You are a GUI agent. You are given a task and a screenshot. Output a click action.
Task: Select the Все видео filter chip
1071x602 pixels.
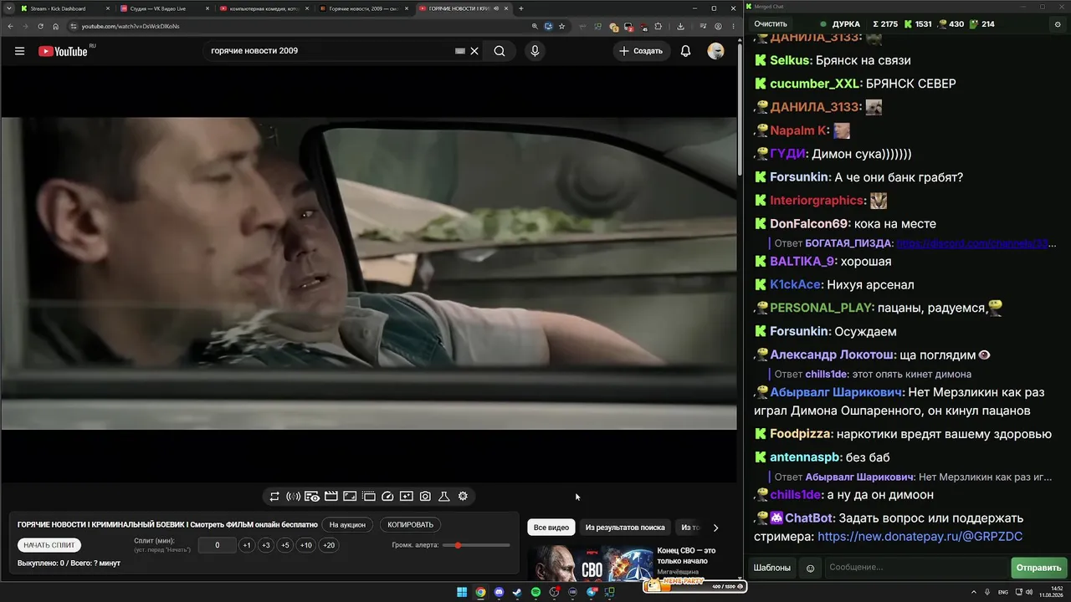[551, 528]
